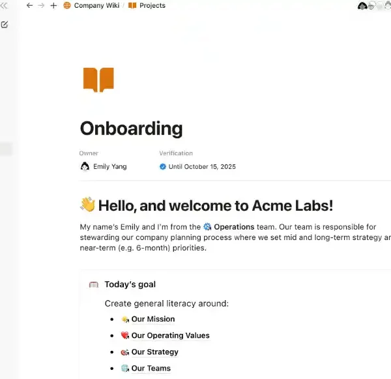391x379 pixels.
Task: Click the orange book page icon
Action: pyautogui.click(x=98, y=80)
